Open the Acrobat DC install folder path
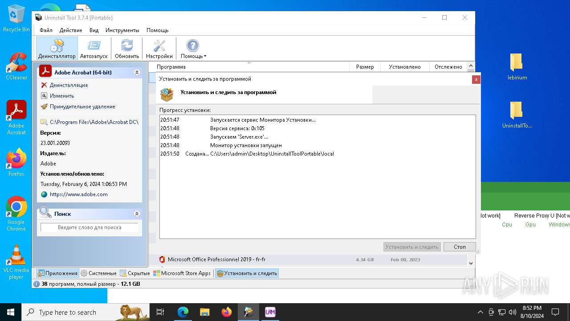 click(94, 122)
